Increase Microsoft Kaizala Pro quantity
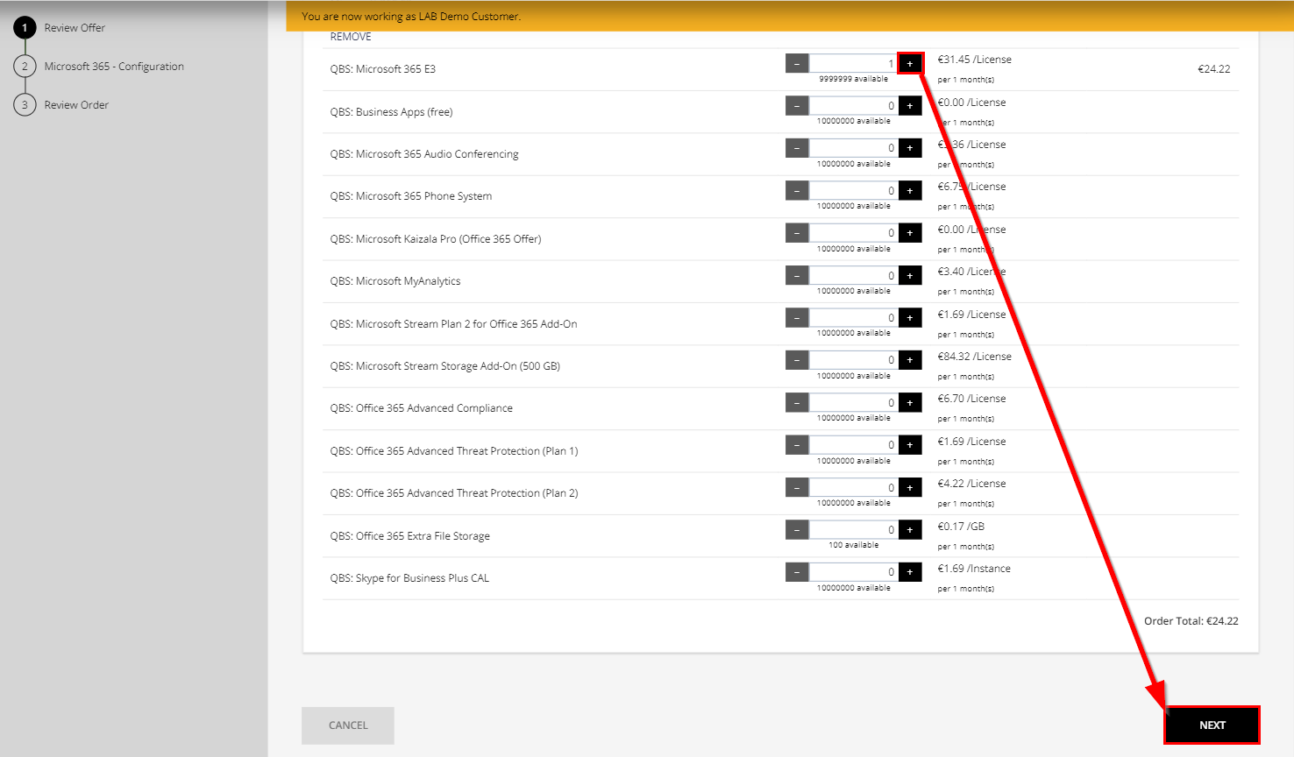This screenshot has width=1294, height=757. click(x=910, y=233)
